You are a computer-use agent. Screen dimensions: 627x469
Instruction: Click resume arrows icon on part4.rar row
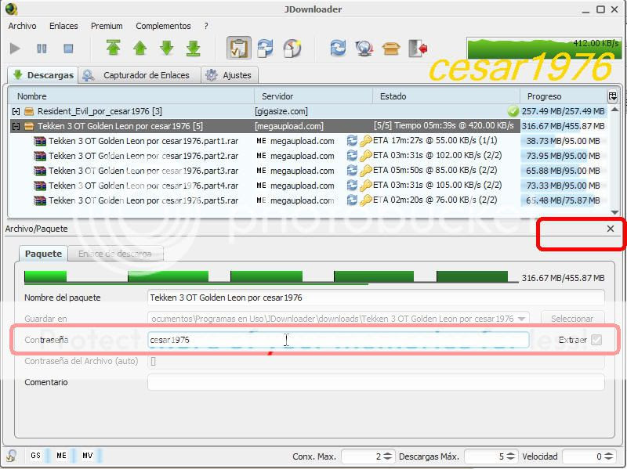(352, 186)
